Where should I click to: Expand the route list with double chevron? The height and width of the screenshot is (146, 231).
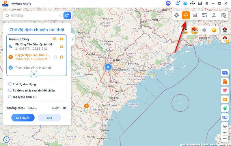pos(34,74)
